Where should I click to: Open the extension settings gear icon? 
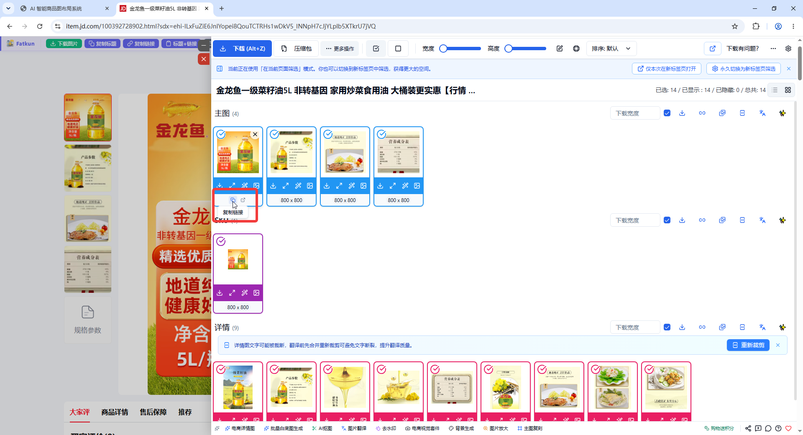(x=788, y=49)
